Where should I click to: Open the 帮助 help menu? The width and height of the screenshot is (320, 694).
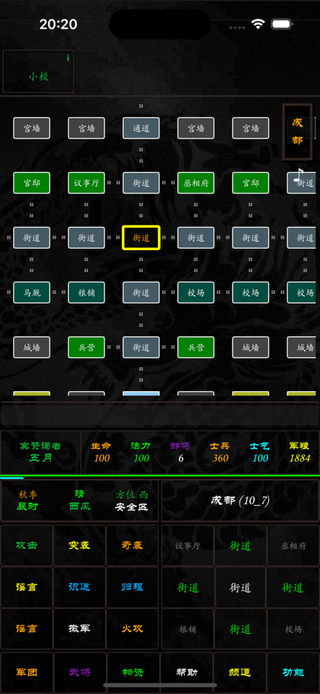click(x=186, y=672)
